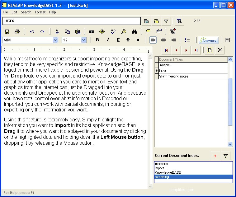Screen dimensions: 236x197
Task: Toggle bullet list formatting
Action: [187, 40]
